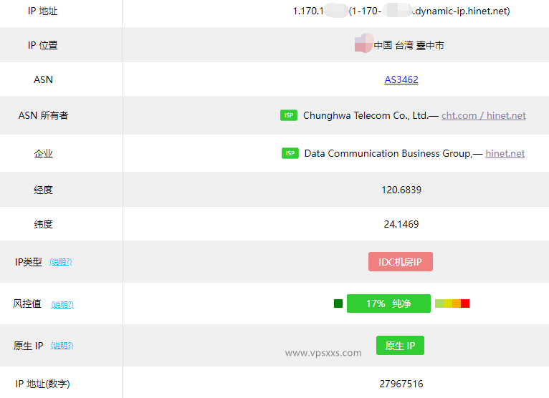Screen dimensions: 549x398
Task: Click the yellow segment of risk scale
Action: point(448,304)
